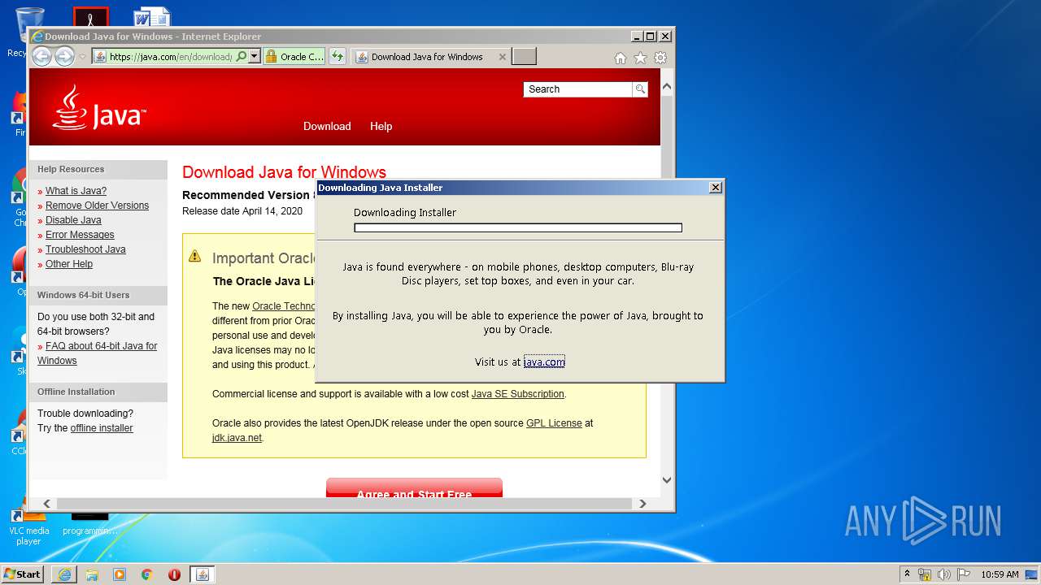Click the page scroll up arrow
The image size is (1041, 585).
(x=667, y=86)
